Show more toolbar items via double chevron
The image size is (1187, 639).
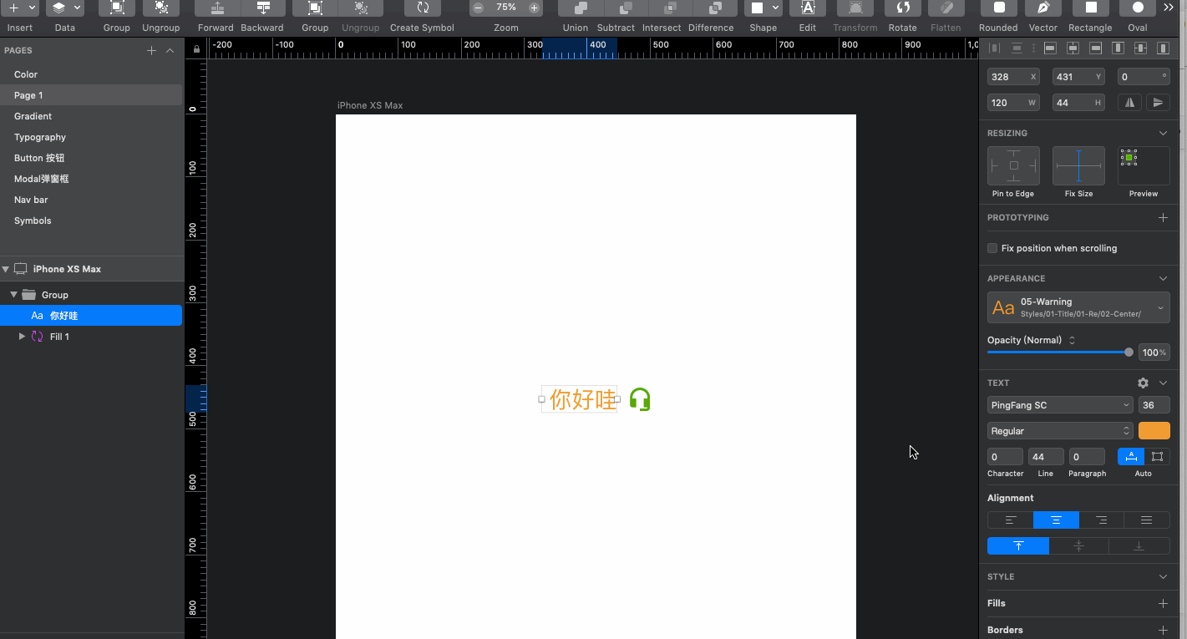click(1169, 8)
